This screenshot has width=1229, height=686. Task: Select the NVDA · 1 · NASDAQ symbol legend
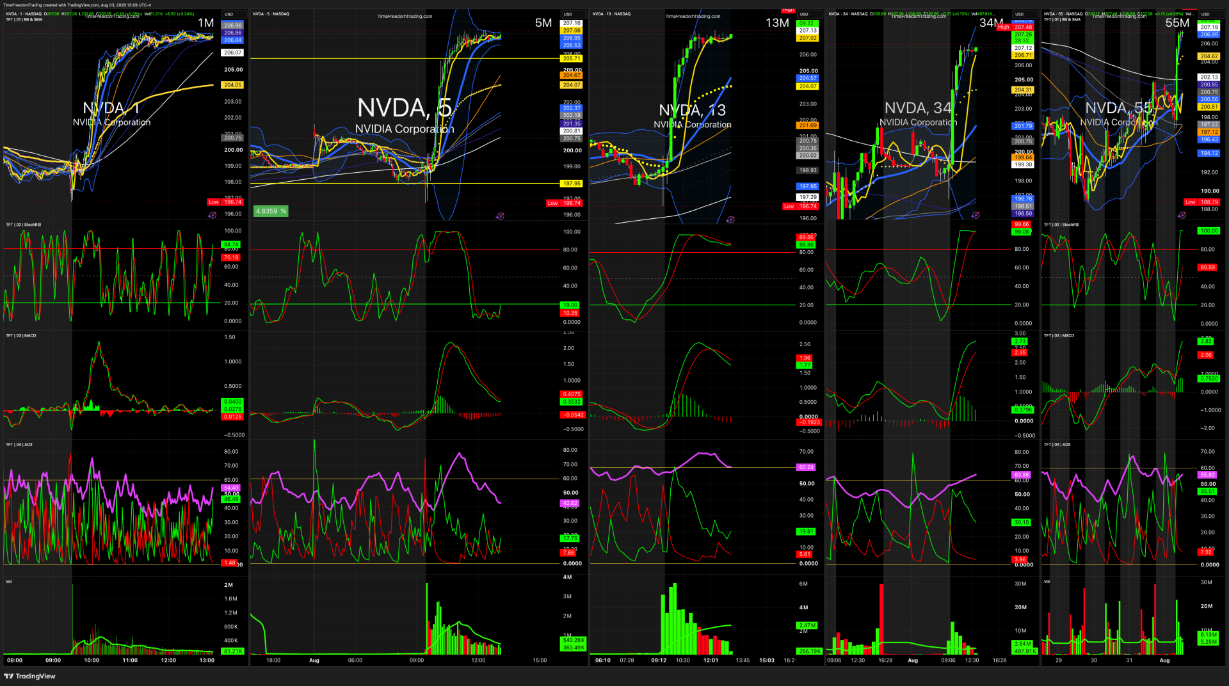tap(24, 13)
